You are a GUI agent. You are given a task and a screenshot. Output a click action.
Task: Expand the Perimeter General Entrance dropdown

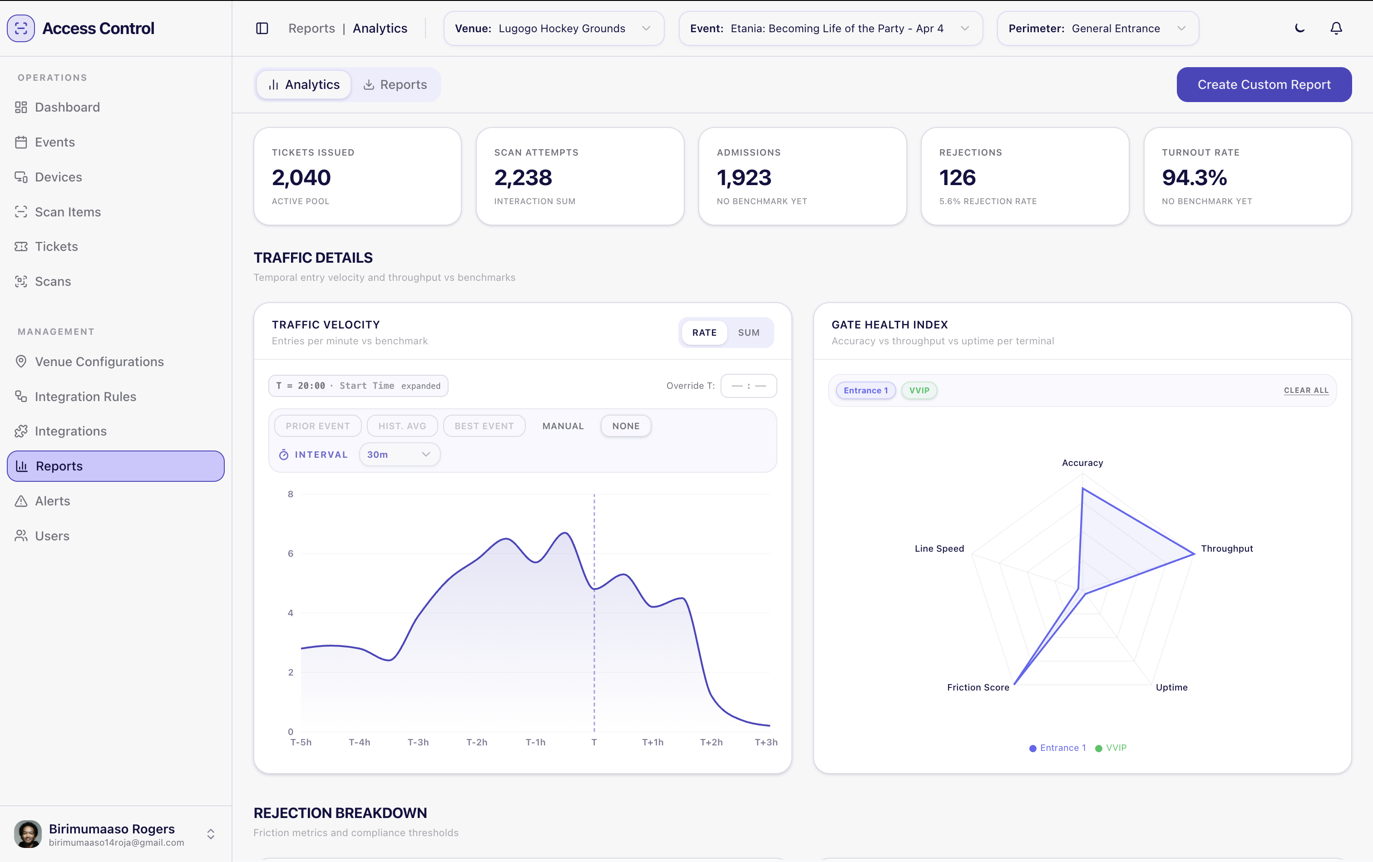(x=1097, y=29)
